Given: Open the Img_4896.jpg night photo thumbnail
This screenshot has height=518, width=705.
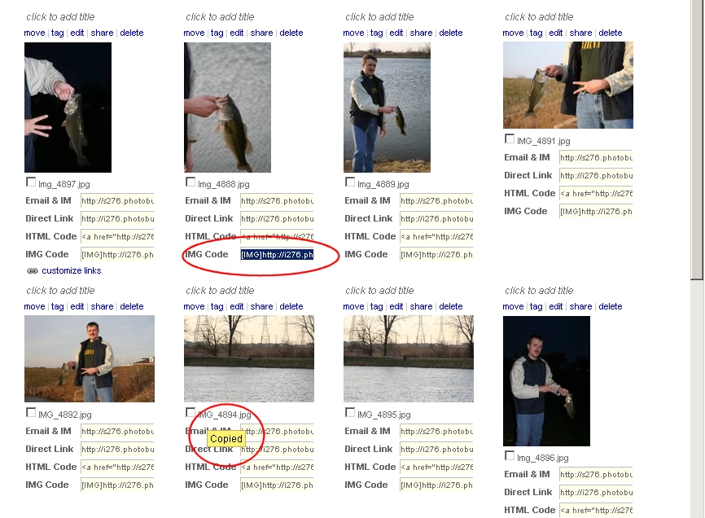Looking at the screenshot, I should click(546, 381).
